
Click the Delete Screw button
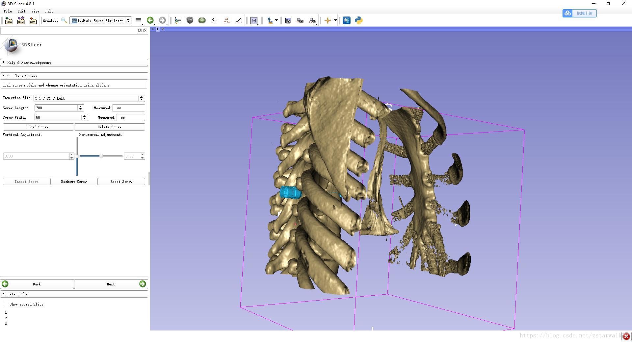pos(109,127)
